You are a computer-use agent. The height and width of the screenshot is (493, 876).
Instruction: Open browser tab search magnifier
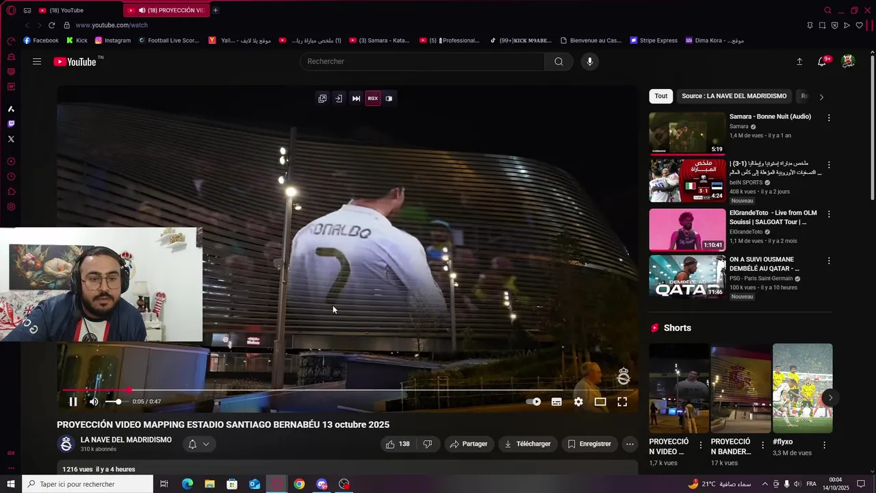pos(828,10)
